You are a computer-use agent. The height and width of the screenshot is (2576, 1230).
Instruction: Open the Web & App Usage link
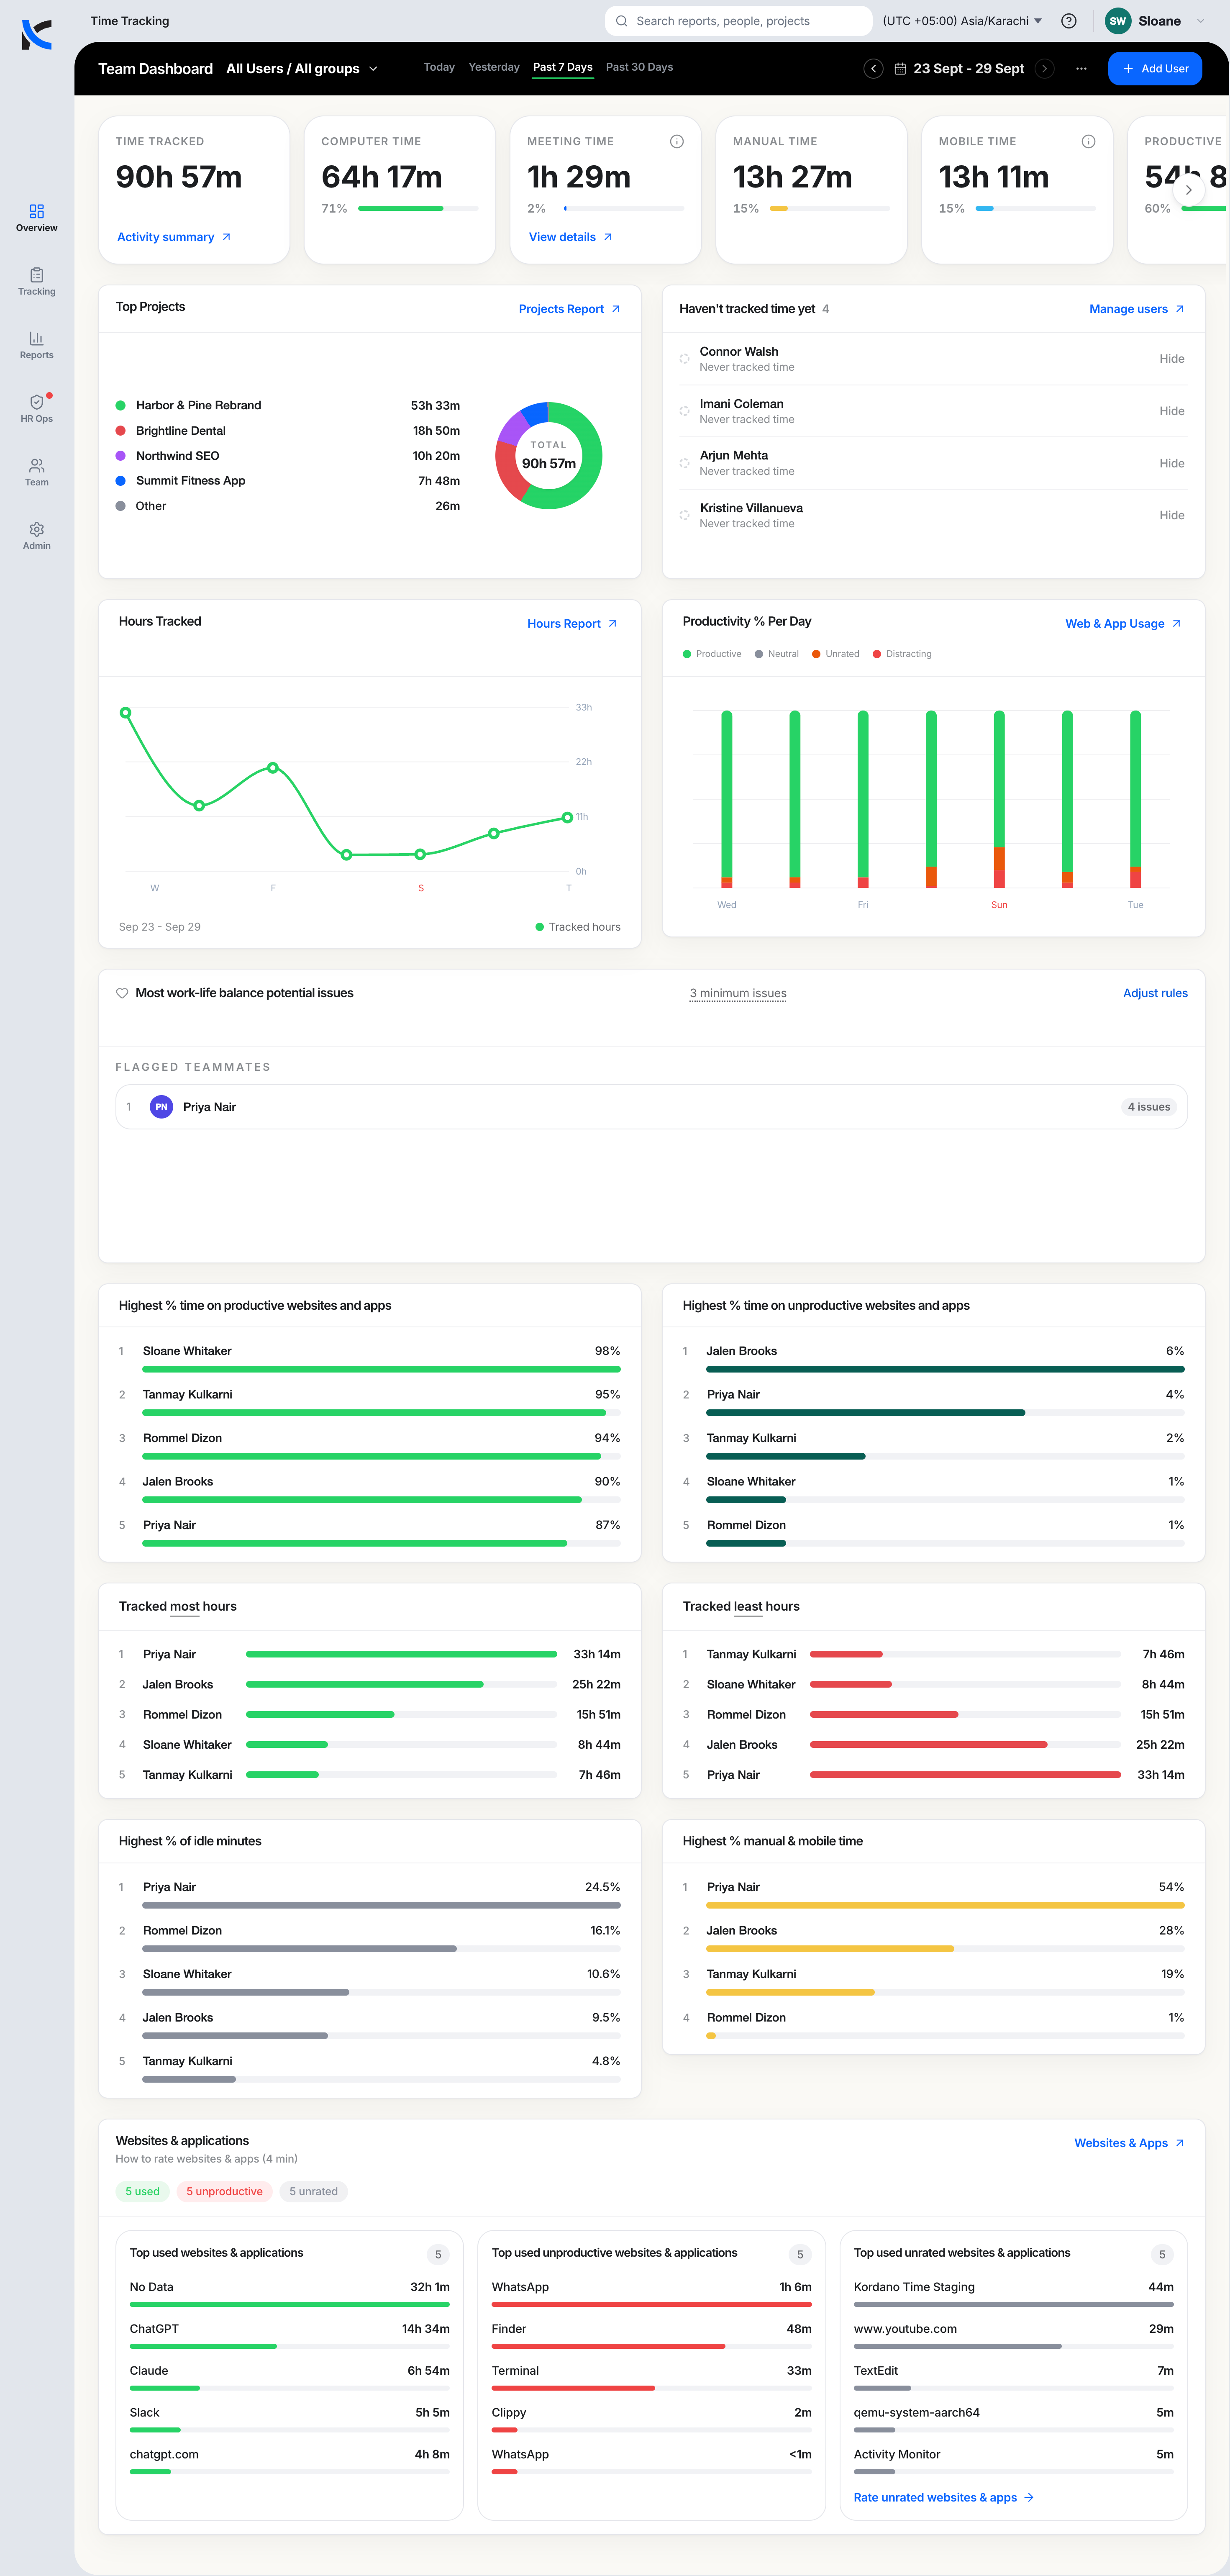coord(1123,624)
